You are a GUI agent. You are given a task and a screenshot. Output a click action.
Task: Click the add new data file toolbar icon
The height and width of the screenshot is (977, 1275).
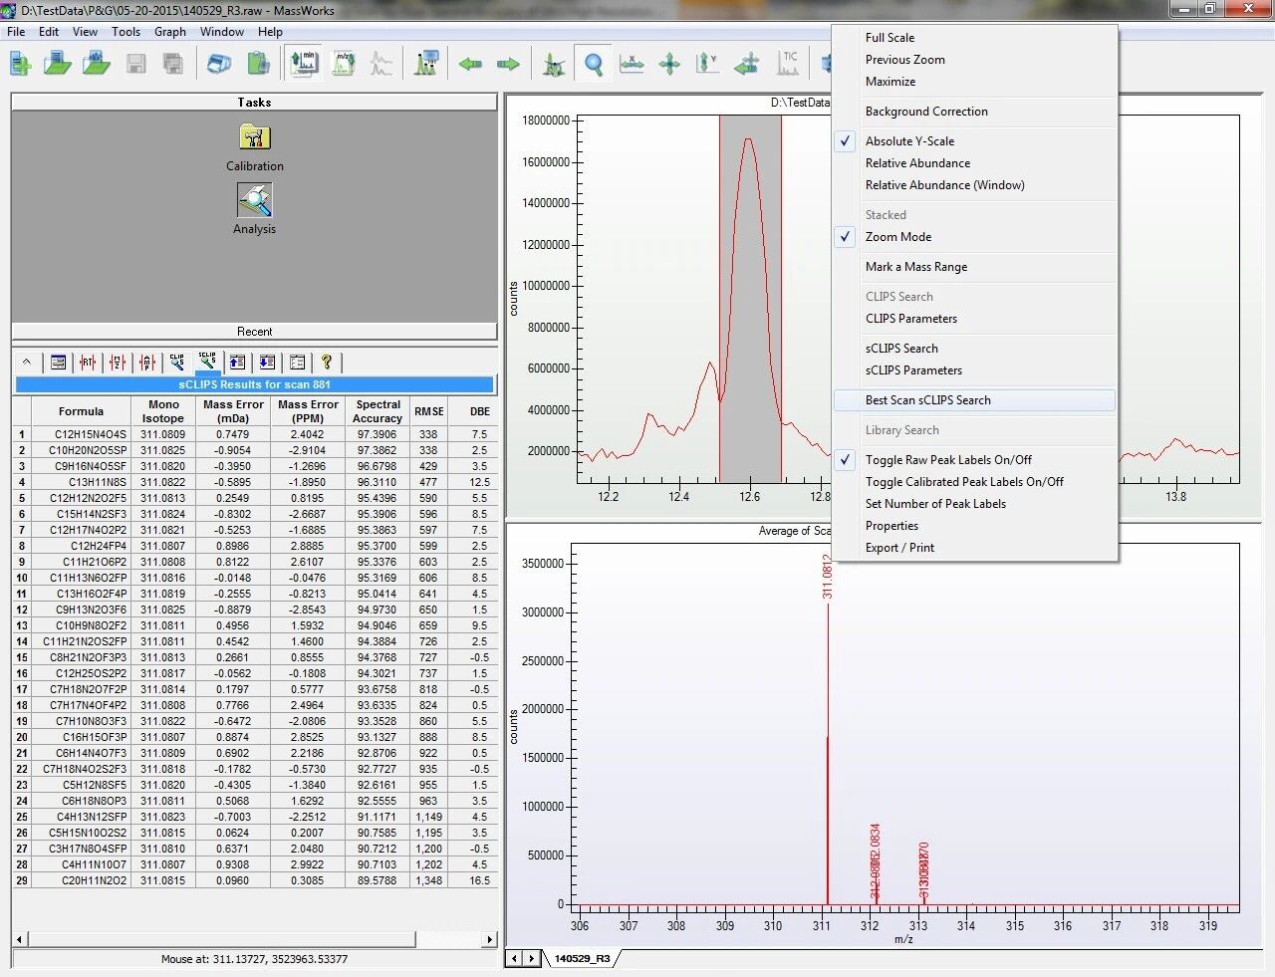pyautogui.click(x=20, y=65)
